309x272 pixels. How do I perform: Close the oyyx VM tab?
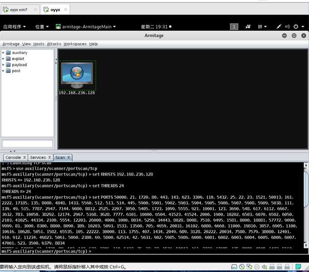coord(66,10)
